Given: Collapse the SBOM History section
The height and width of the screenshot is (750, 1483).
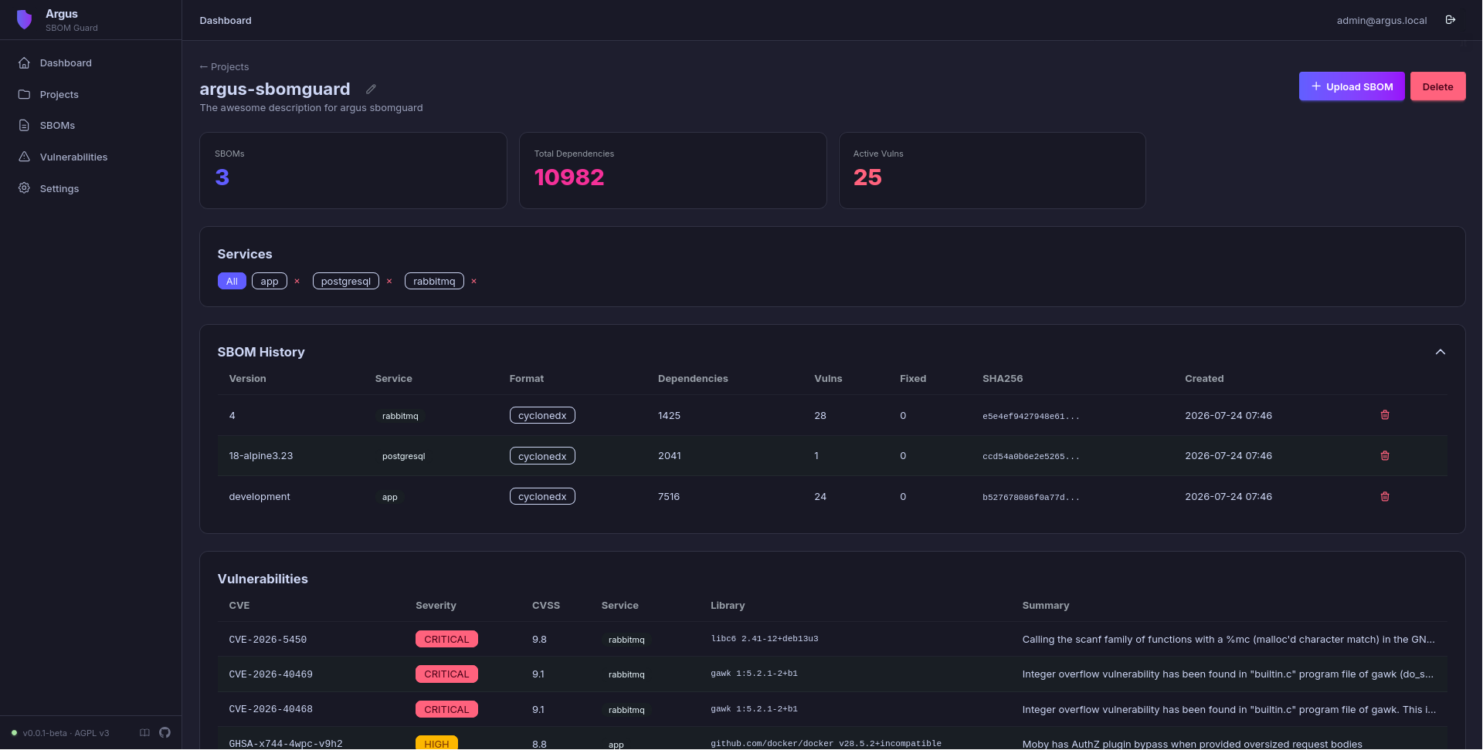Looking at the screenshot, I should 1441,352.
